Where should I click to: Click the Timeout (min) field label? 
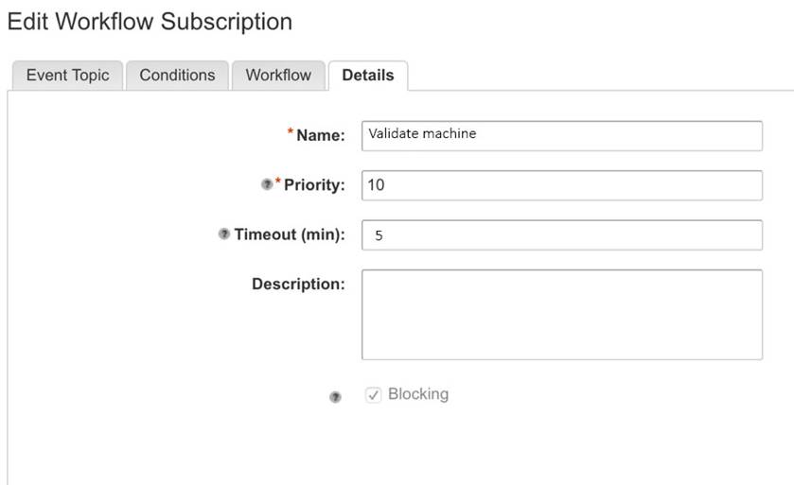point(290,234)
